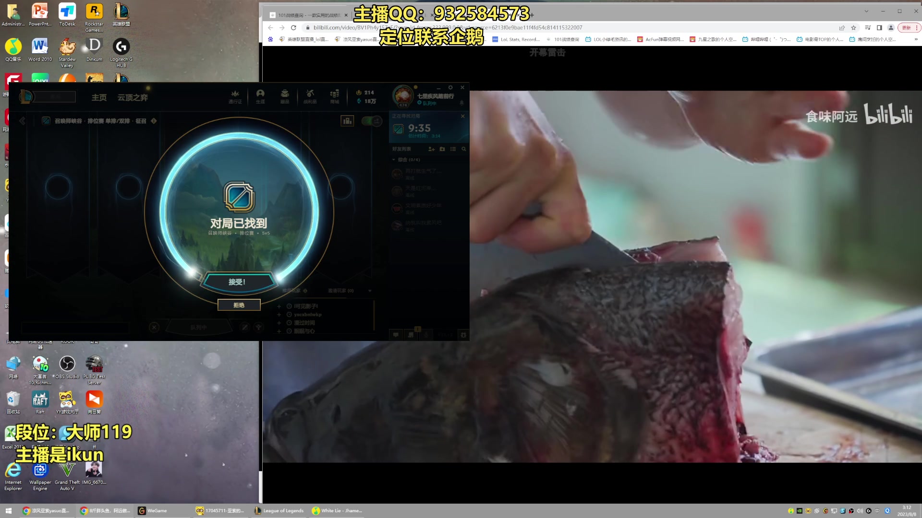The image size is (922, 518).
Task: Open Rockstar Games desktop shortcut
Action: 94,17
